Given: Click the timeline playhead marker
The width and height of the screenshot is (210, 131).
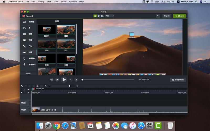Looking at the screenshot, I should (33, 89).
